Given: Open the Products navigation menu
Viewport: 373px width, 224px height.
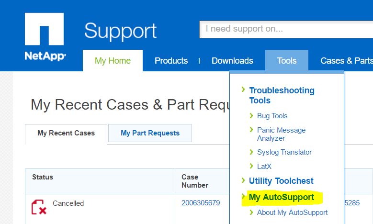Looking at the screenshot, I should [x=171, y=61].
